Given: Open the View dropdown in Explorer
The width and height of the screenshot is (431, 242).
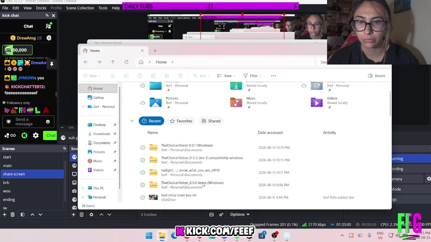Looking at the screenshot, I should tap(226, 76).
